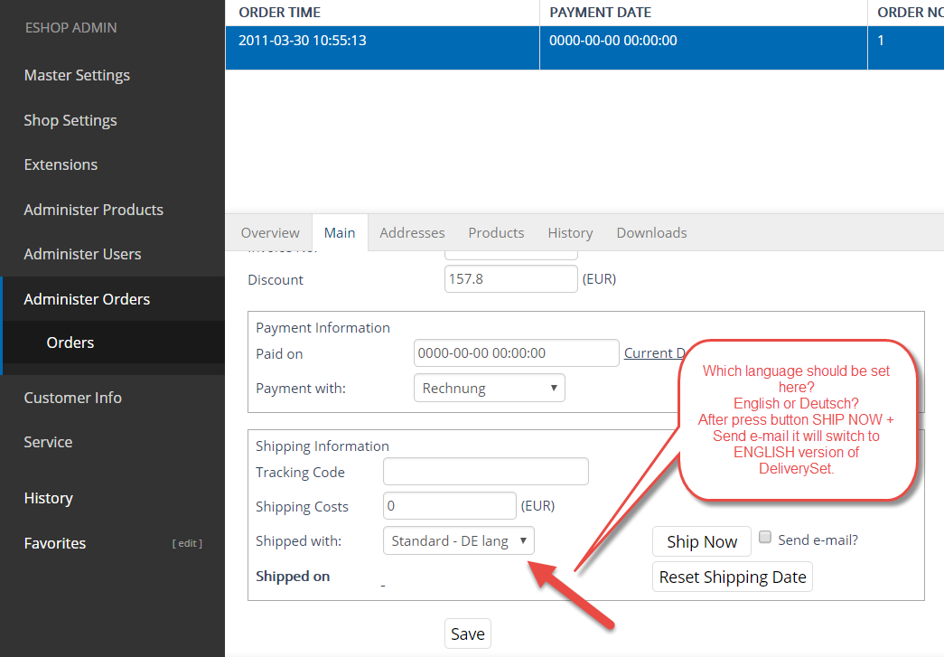The width and height of the screenshot is (944, 657).
Task: Expand Master Settings in sidebar
Action: pos(77,75)
